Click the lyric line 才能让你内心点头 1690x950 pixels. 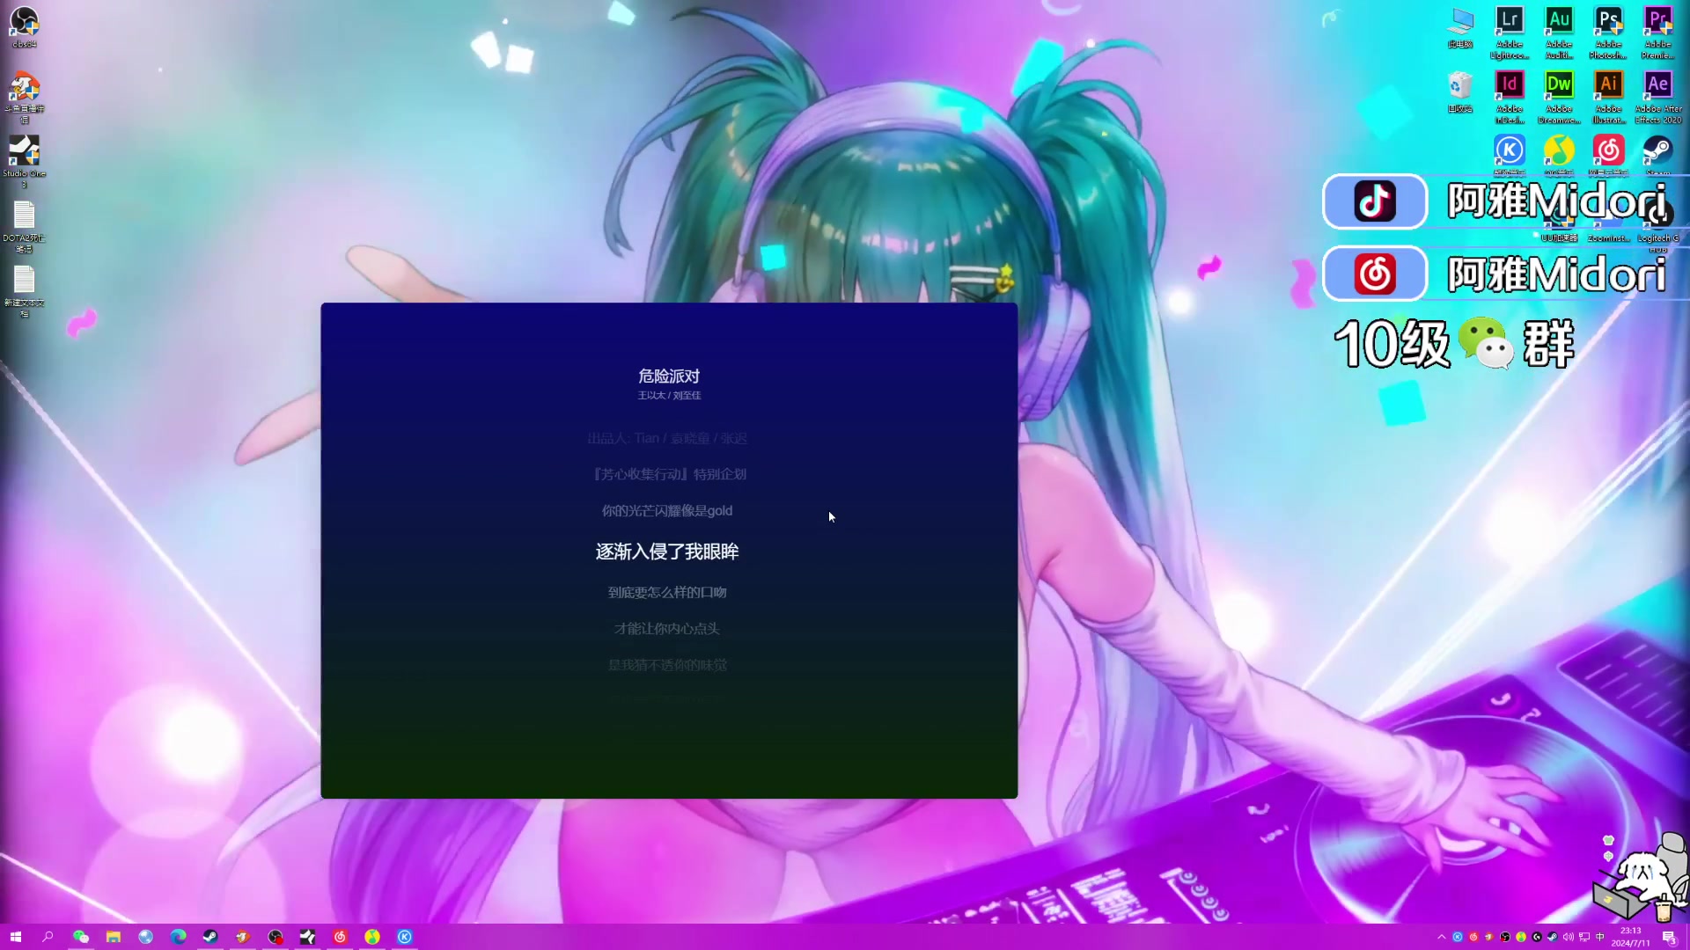(x=667, y=629)
